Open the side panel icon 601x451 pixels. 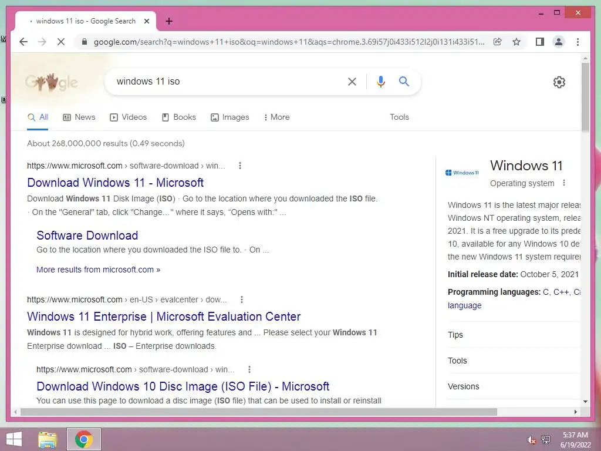click(x=540, y=42)
